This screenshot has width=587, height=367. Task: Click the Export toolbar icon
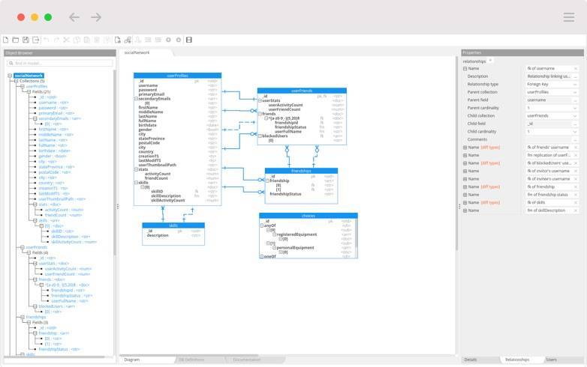coord(36,40)
